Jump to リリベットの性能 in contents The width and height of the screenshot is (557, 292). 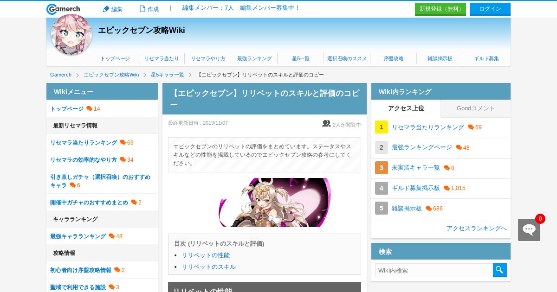(x=206, y=255)
